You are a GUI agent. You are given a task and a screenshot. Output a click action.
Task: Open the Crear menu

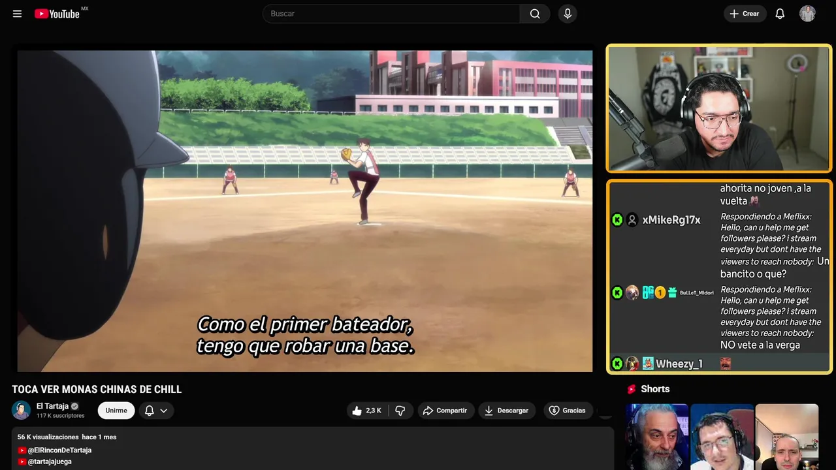click(745, 14)
